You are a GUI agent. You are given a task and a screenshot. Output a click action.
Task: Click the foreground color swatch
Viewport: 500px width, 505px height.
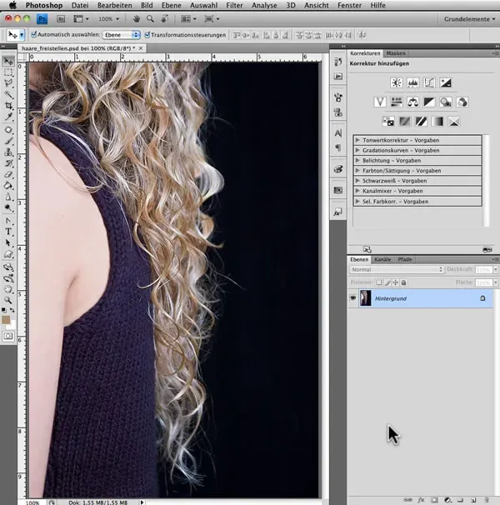[7, 320]
